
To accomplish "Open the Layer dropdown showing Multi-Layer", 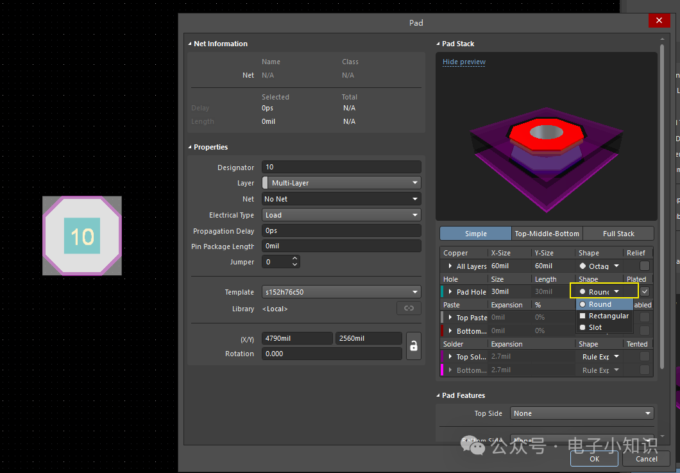I will (341, 183).
